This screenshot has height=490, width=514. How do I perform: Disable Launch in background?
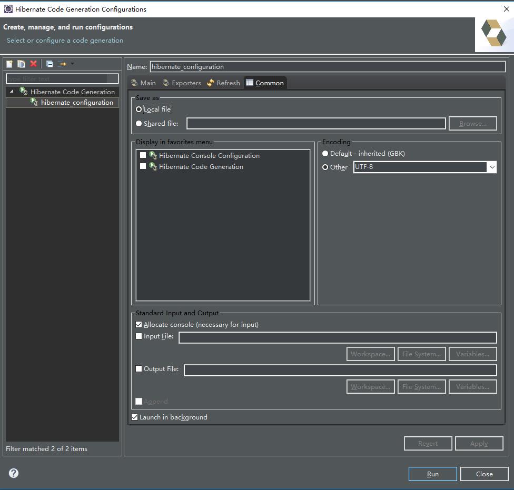(x=134, y=417)
